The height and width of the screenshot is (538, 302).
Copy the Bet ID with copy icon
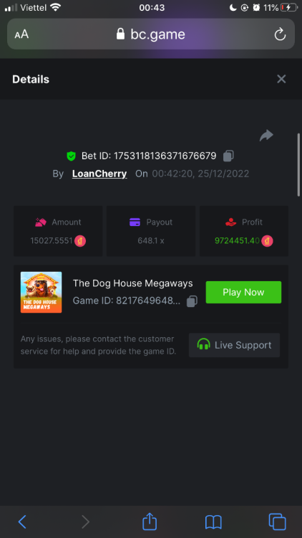228,156
